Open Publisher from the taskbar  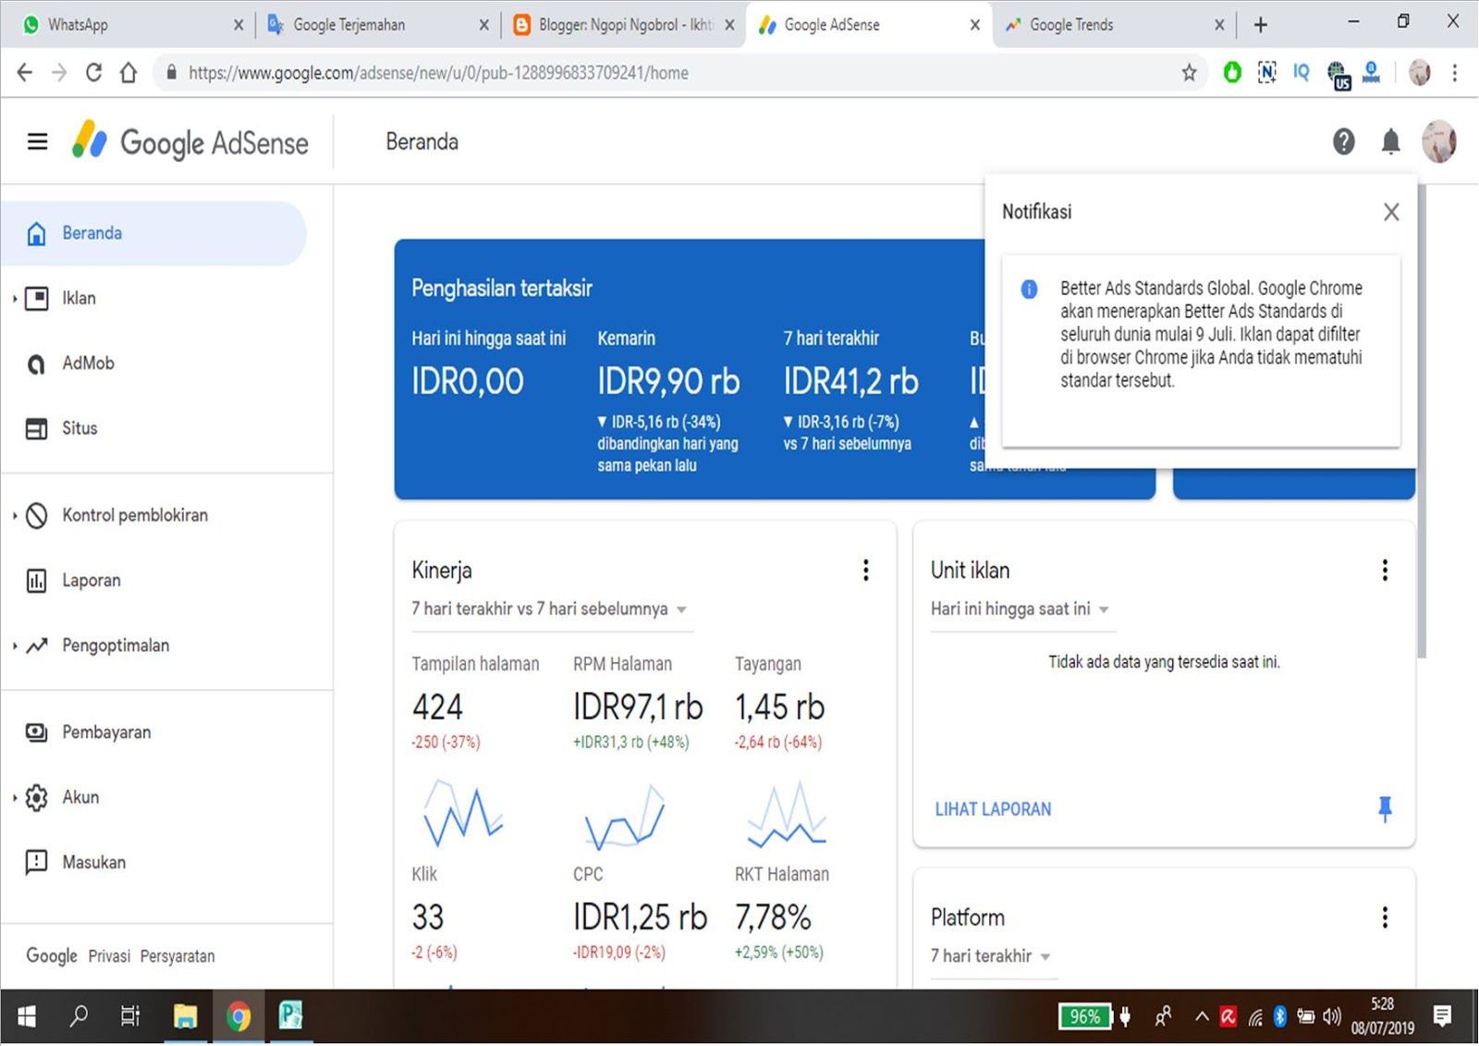pos(290,1016)
